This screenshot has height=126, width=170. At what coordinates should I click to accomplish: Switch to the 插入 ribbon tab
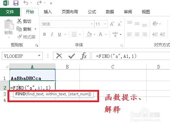[48, 12]
